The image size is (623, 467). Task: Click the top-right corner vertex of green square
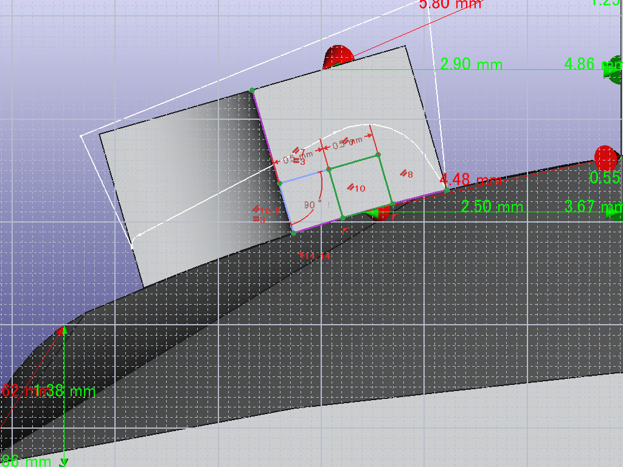pos(379,155)
